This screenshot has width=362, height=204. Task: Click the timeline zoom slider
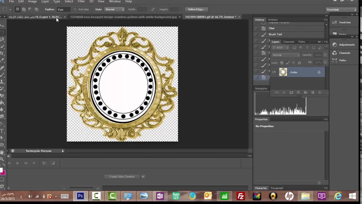pos(81,188)
